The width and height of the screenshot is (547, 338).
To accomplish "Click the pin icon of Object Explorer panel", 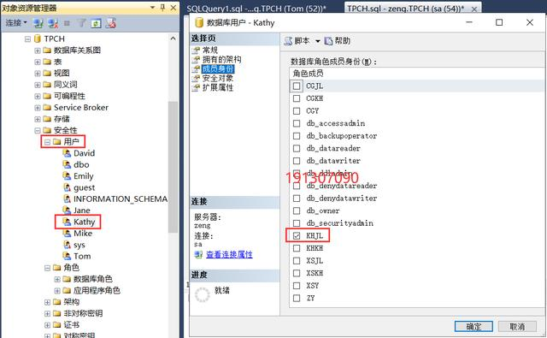I will tap(162, 8).
